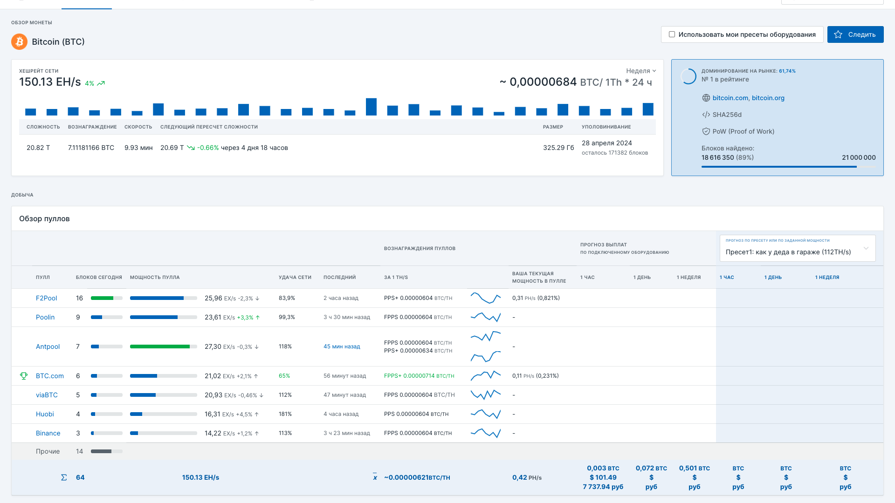The height and width of the screenshot is (503, 895).
Task: Click the Следить follow button
Action: pyautogui.click(x=855, y=34)
